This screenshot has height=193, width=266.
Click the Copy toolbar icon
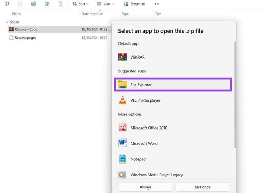[x=7, y=4]
